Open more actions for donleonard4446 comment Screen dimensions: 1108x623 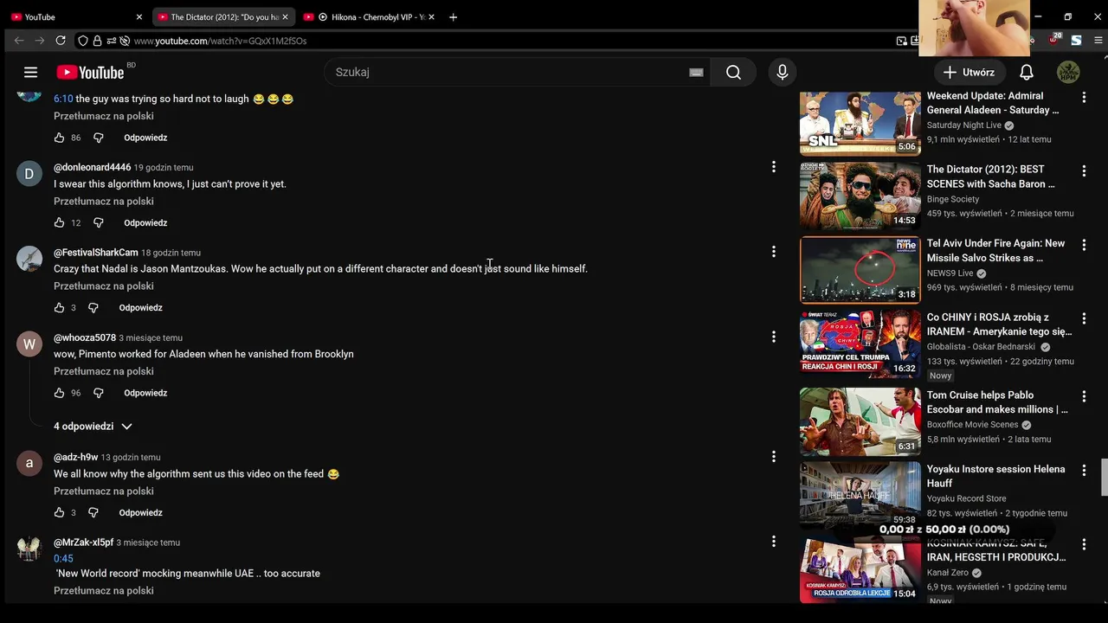[774, 167]
